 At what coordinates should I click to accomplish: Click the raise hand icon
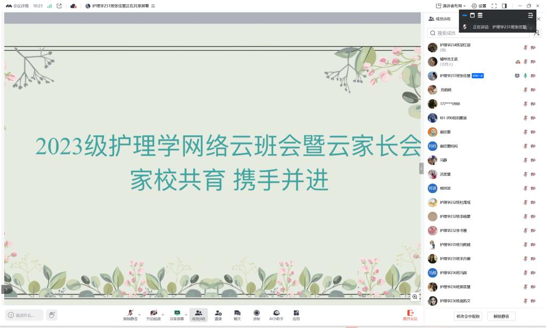52,315
